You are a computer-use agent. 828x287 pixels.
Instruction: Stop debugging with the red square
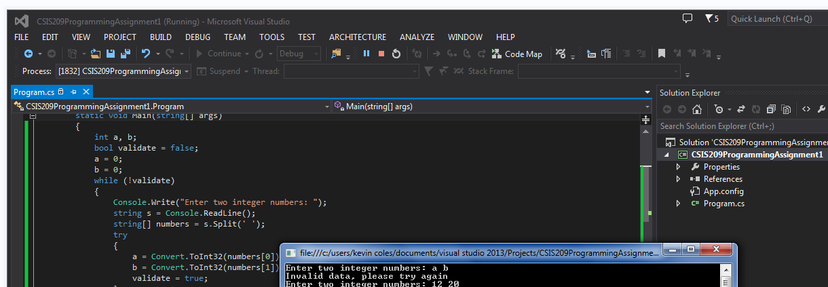pos(381,54)
